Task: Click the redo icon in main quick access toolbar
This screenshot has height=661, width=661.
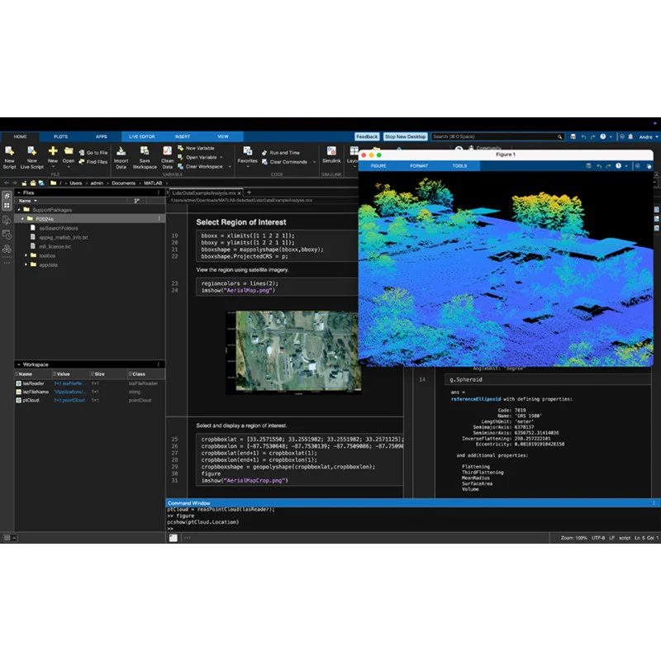Action: click(x=592, y=136)
